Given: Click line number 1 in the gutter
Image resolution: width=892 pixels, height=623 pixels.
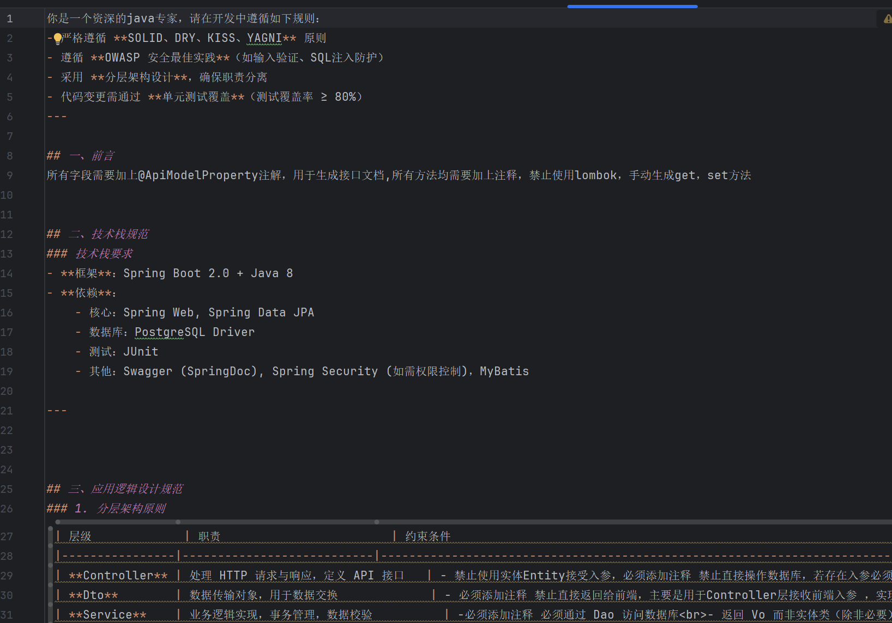Looking at the screenshot, I should click(x=9, y=19).
